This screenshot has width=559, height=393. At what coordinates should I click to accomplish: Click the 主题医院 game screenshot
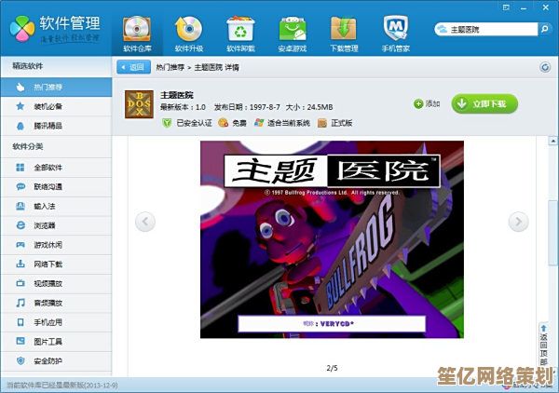click(x=332, y=239)
